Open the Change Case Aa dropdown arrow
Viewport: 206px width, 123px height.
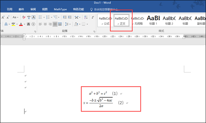point(18,17)
